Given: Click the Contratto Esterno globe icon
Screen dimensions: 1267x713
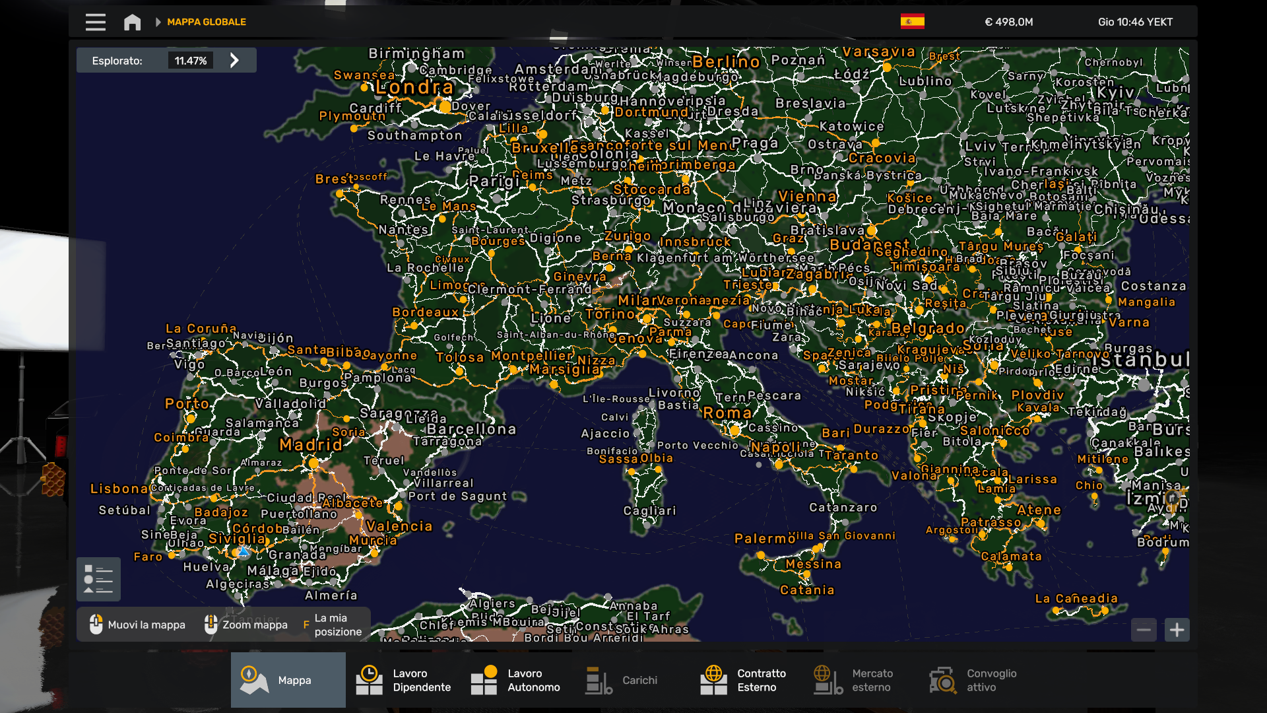Looking at the screenshot, I should coord(713,680).
